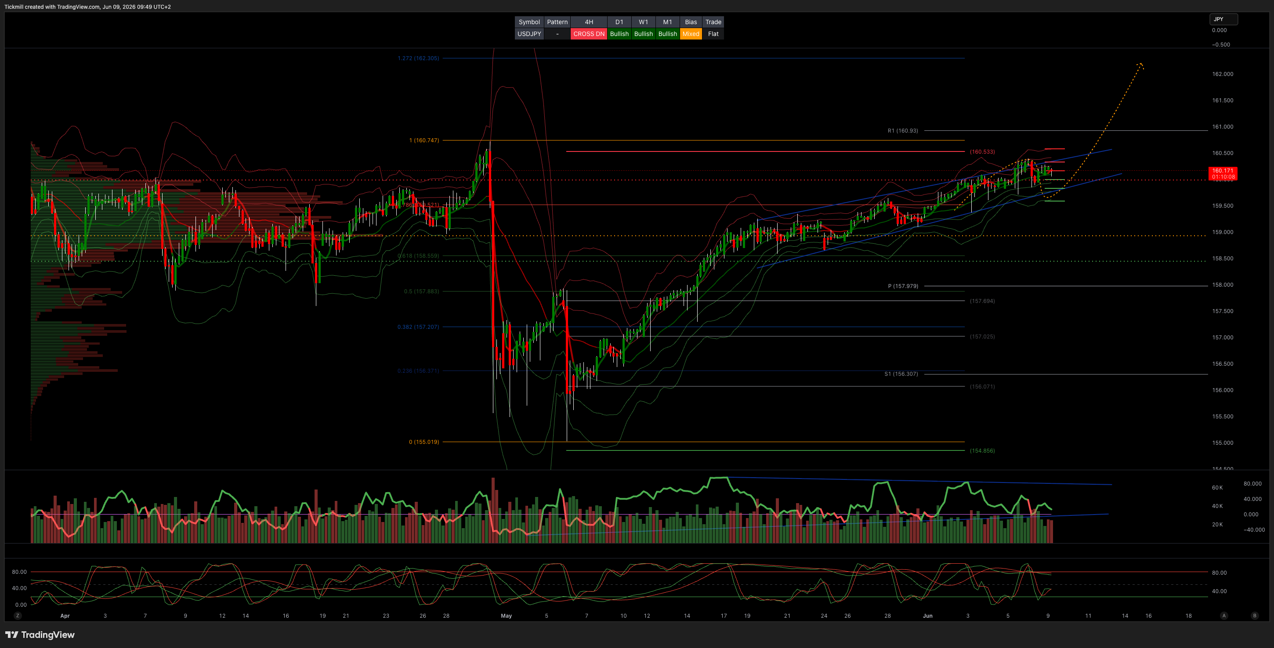This screenshot has width=1274, height=648.
Task: Click the 158.000 price axis label
Action: tap(1223, 284)
